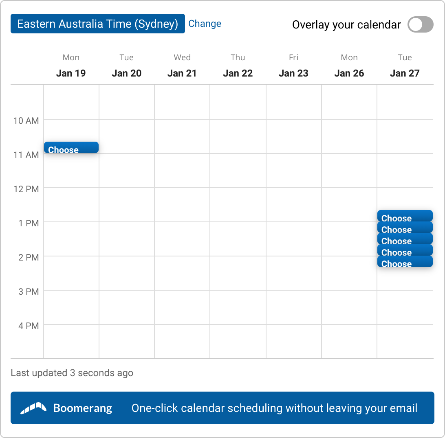This screenshot has width=445, height=438.
Task: Choose the topmost slot on Tue Jan 27
Action: coord(405,216)
